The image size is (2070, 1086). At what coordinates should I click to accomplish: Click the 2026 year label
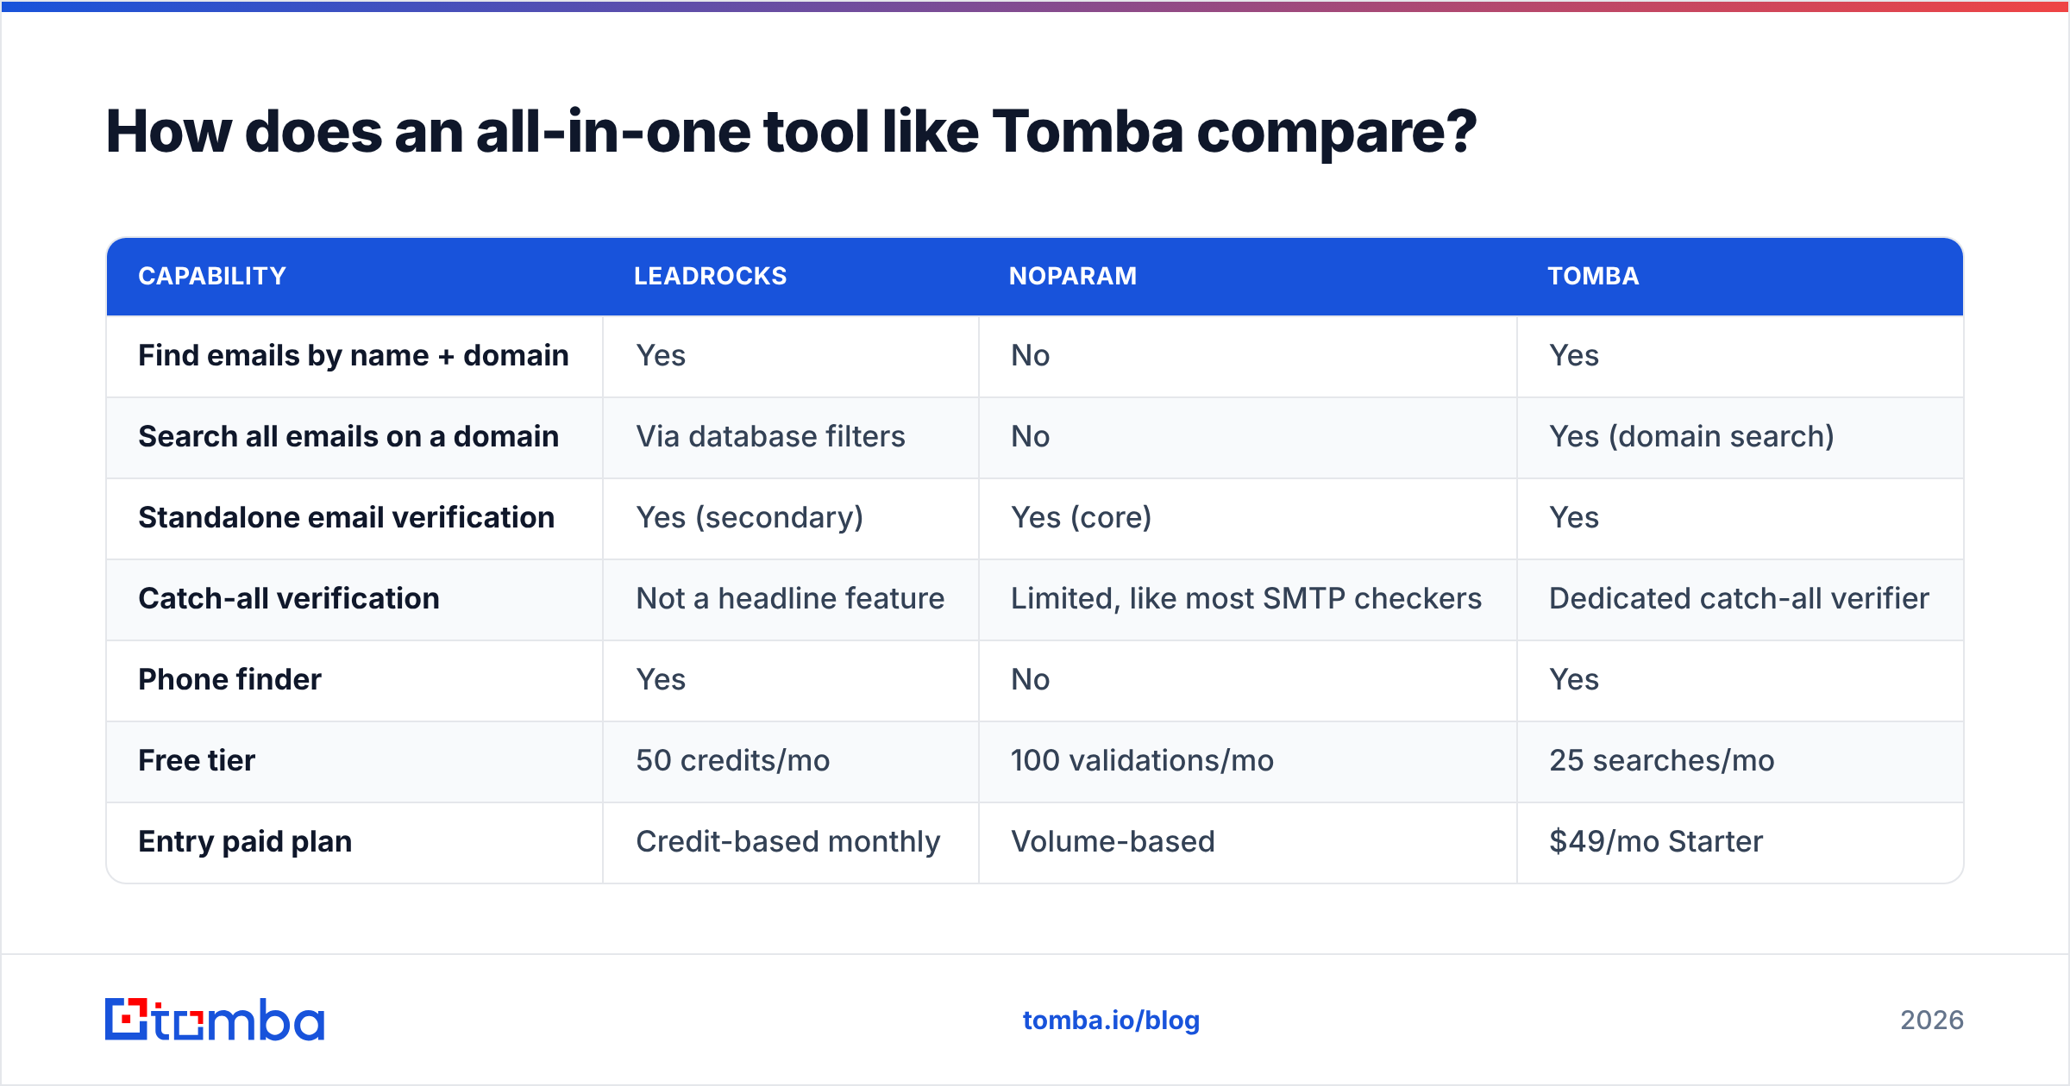[1932, 1020]
